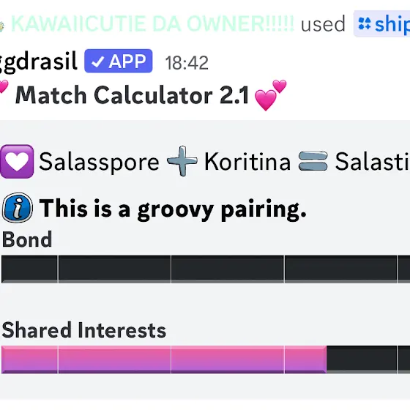Click the Koritina name text

247,162
